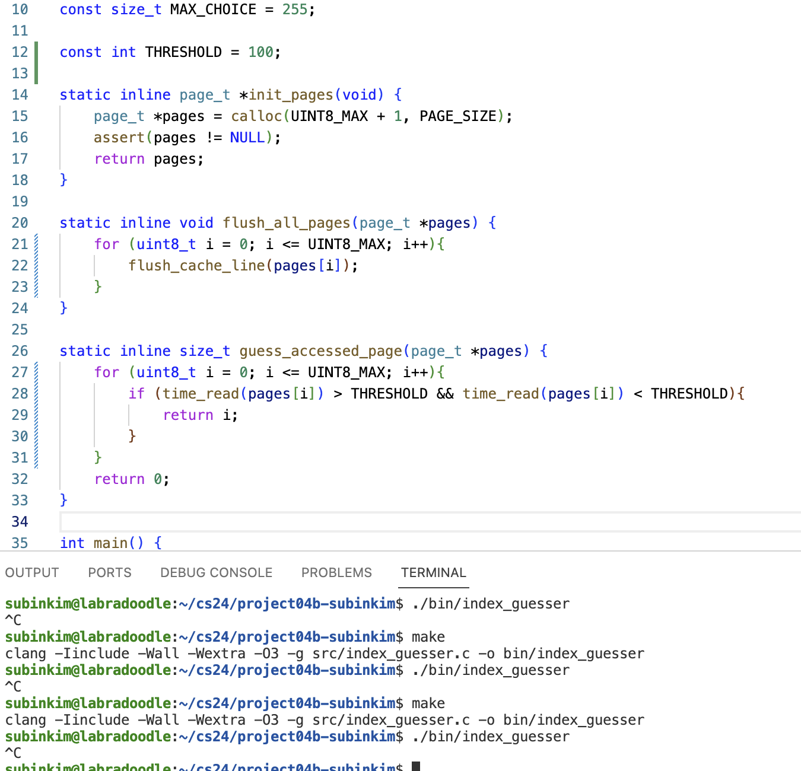The width and height of the screenshot is (801, 771).
Task: Show the DEBUG CONSOLE tab
Action: click(x=216, y=572)
